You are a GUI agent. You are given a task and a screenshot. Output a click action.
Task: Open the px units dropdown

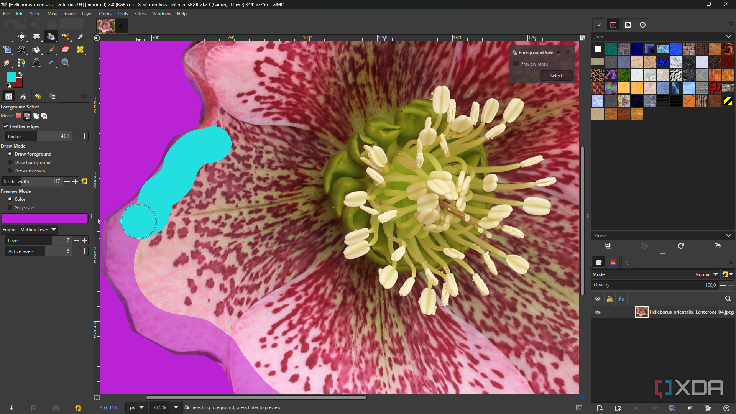tap(136, 407)
